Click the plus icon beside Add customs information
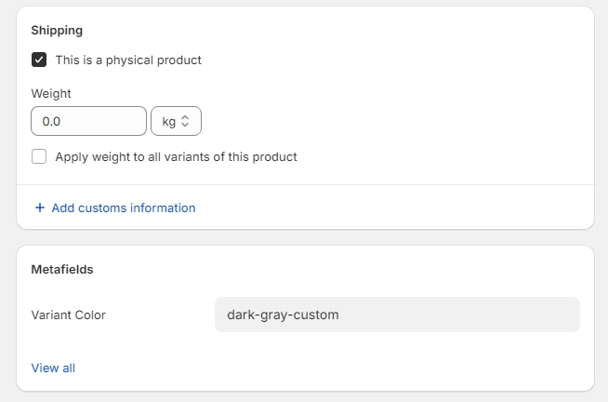This screenshot has width=608, height=402. (x=39, y=208)
